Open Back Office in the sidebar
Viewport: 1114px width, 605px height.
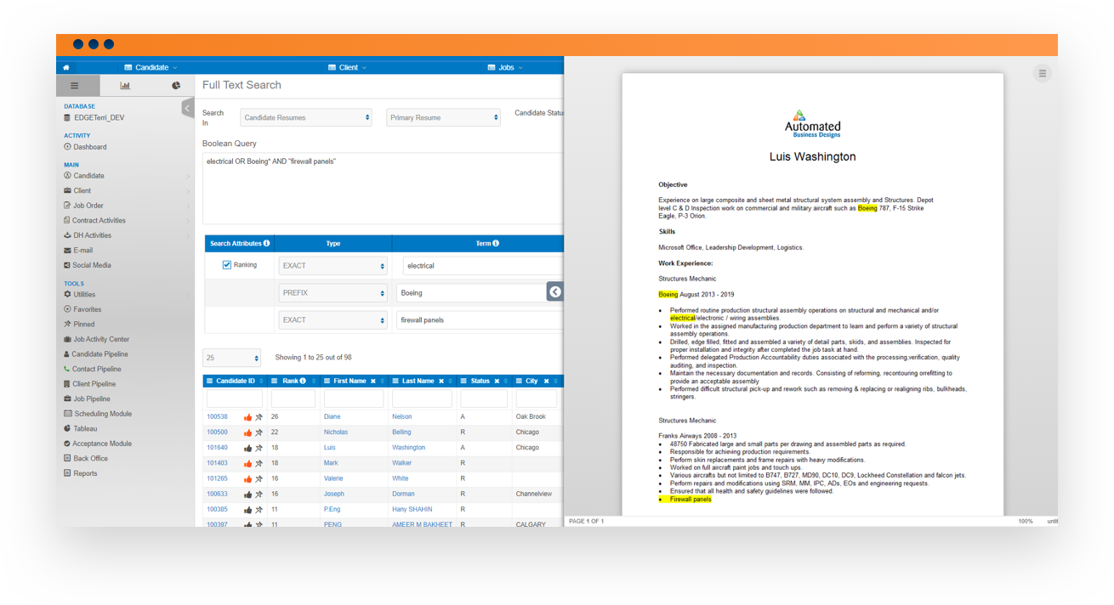point(85,458)
